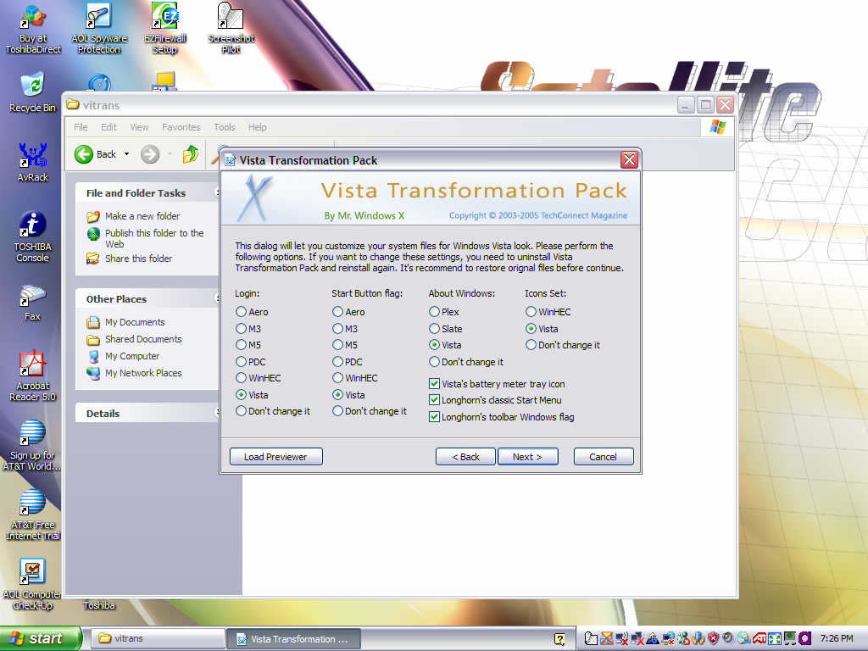Select Plex under About Windows
Screen dimensions: 868x651
pos(435,312)
